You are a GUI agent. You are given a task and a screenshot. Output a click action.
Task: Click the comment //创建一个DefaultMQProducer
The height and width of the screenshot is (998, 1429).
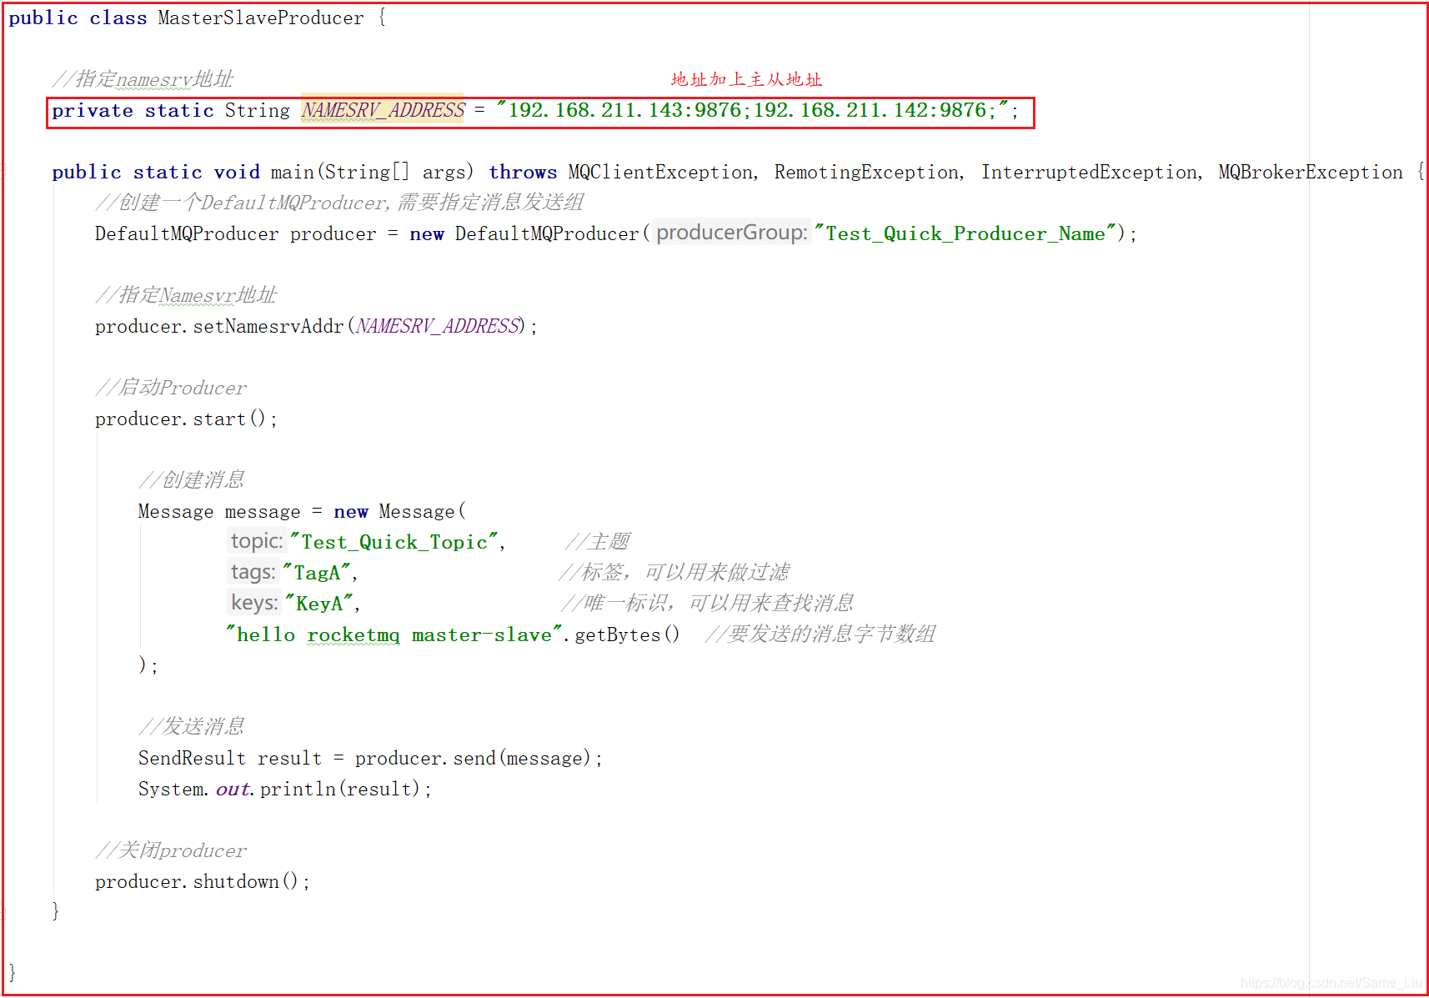coord(241,203)
